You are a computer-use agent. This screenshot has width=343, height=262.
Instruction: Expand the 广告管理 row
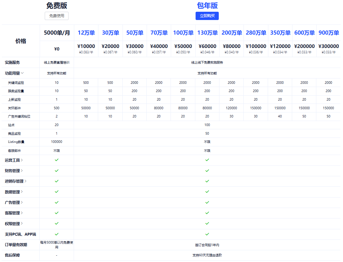22,202
